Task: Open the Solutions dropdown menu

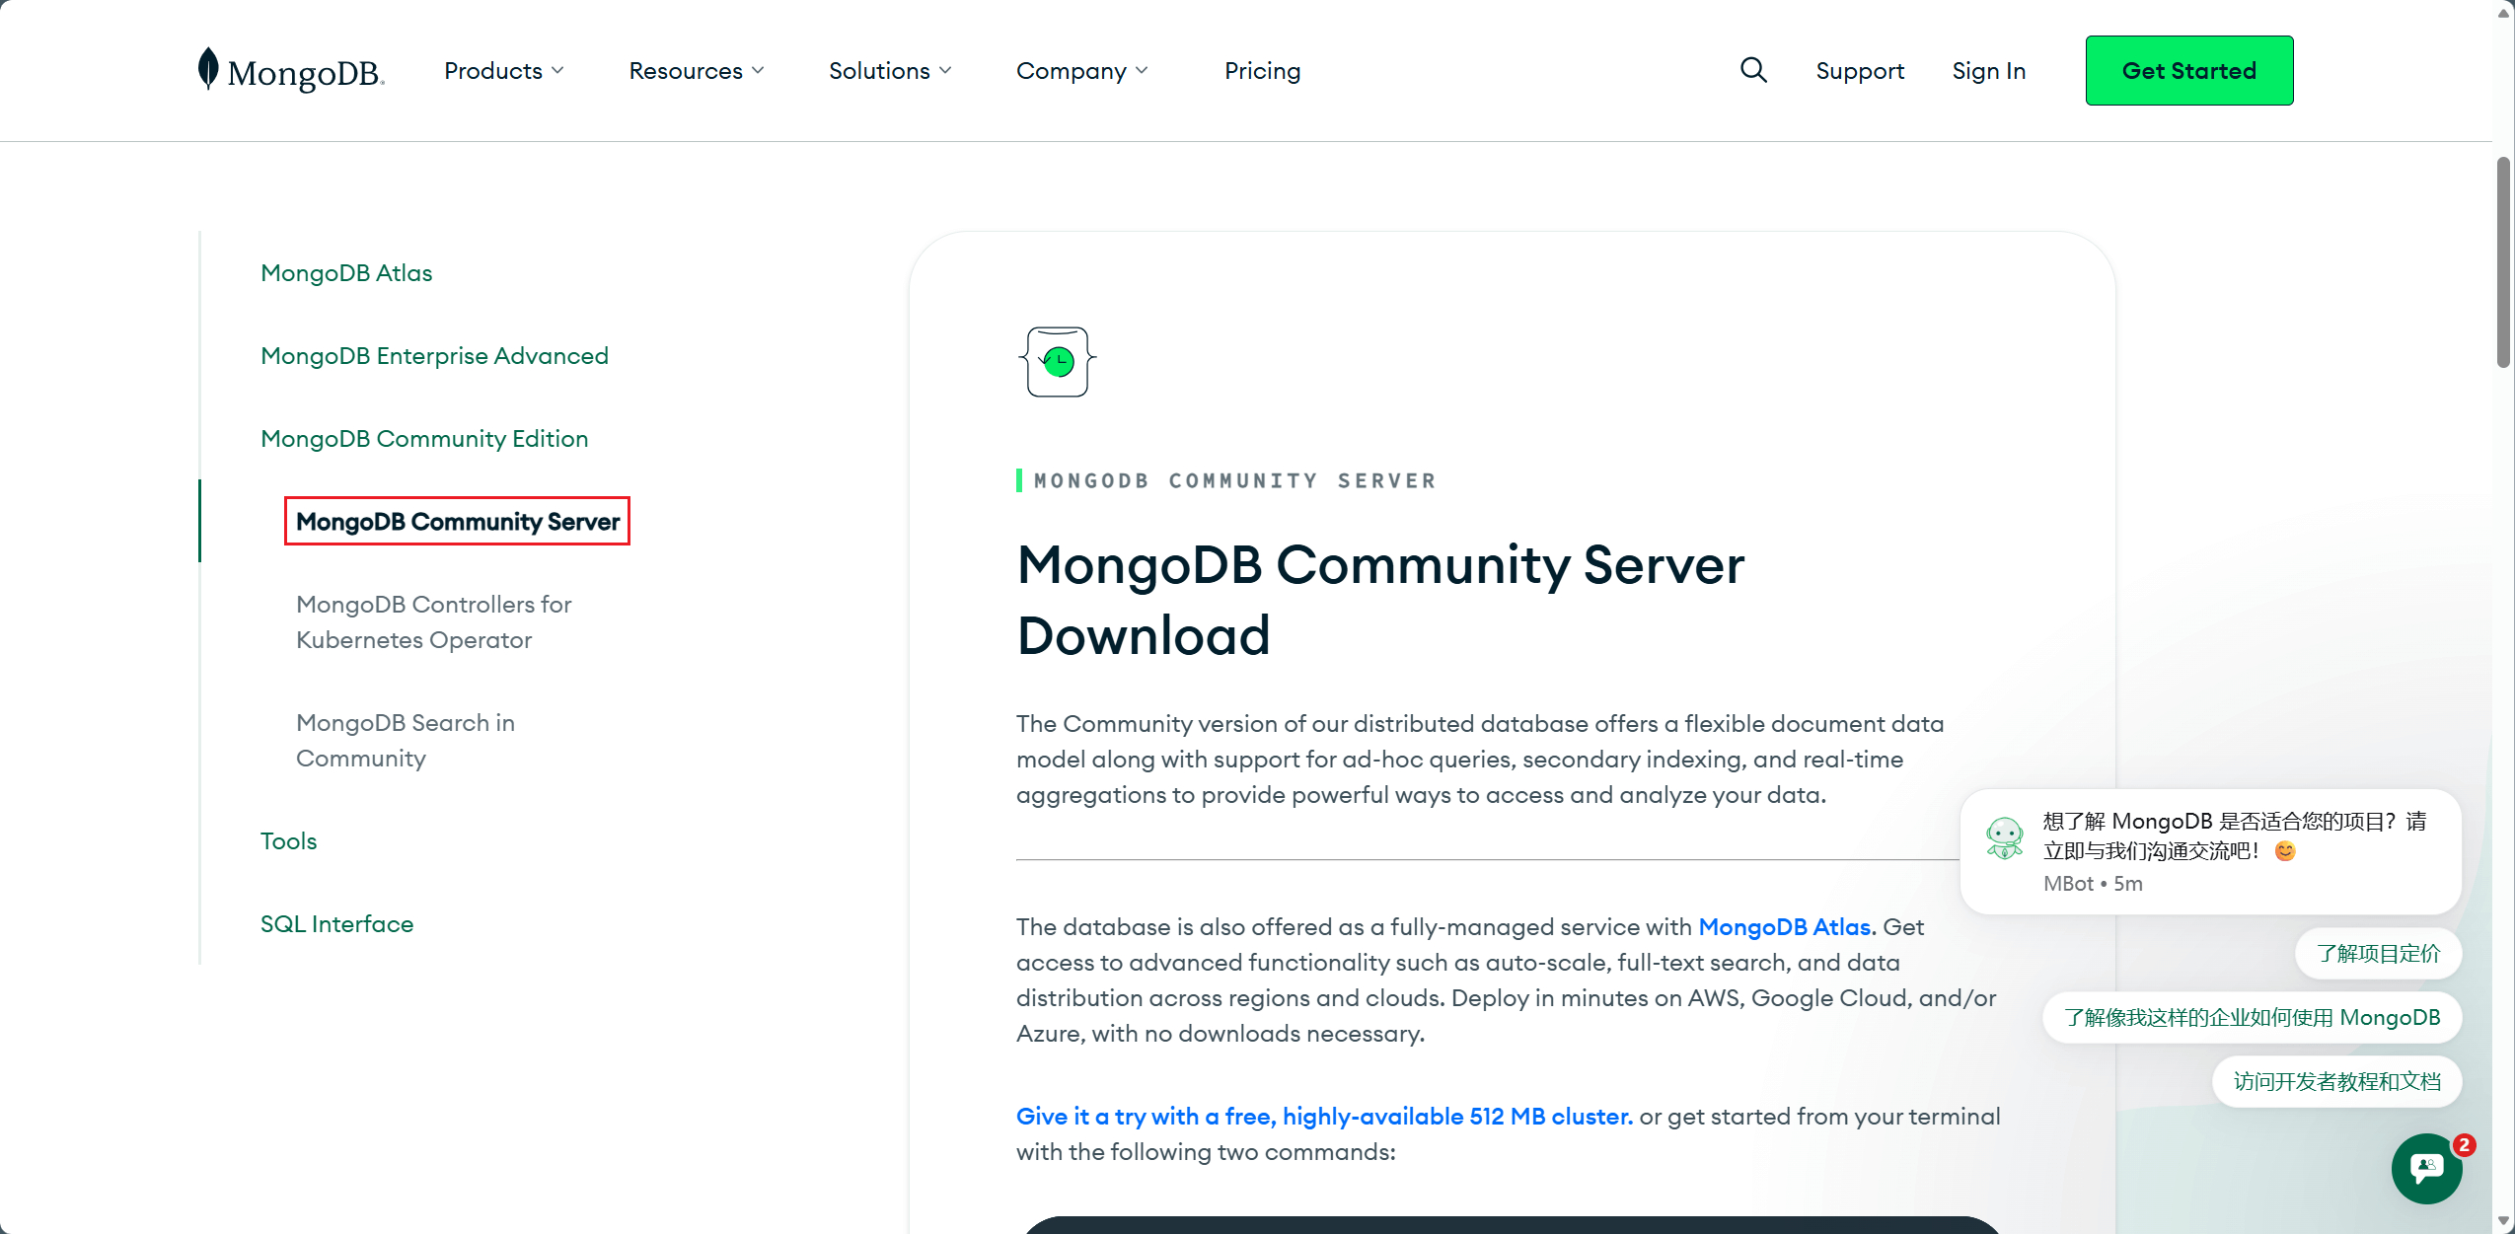Action: point(889,71)
